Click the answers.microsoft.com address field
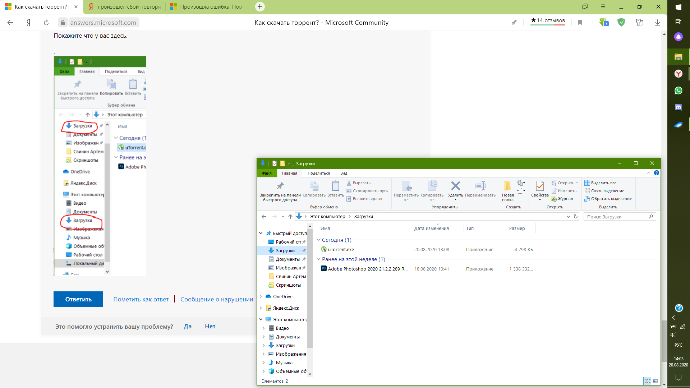The height and width of the screenshot is (388, 690). (103, 23)
